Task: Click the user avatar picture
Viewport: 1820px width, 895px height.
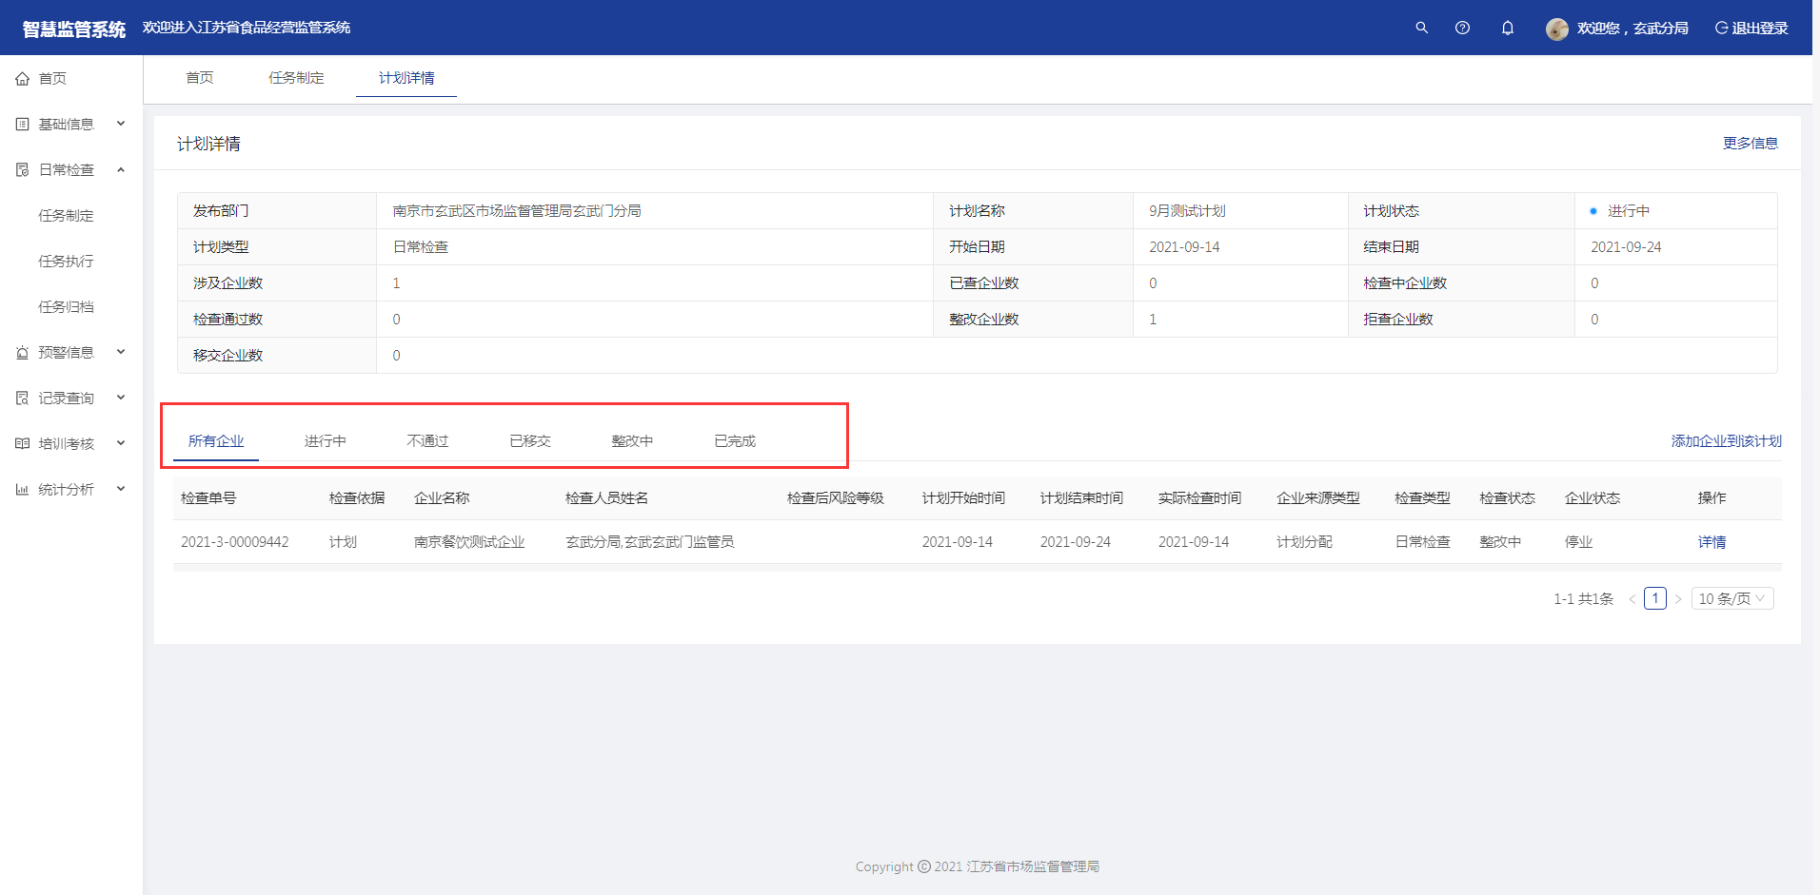Action: click(1556, 29)
